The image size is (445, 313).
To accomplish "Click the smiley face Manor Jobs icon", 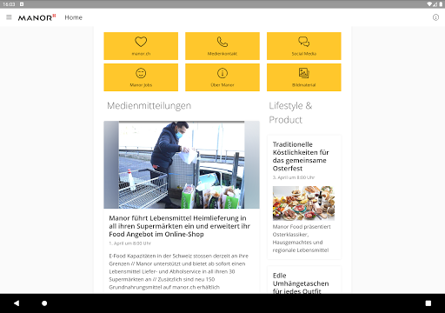I will (141, 73).
